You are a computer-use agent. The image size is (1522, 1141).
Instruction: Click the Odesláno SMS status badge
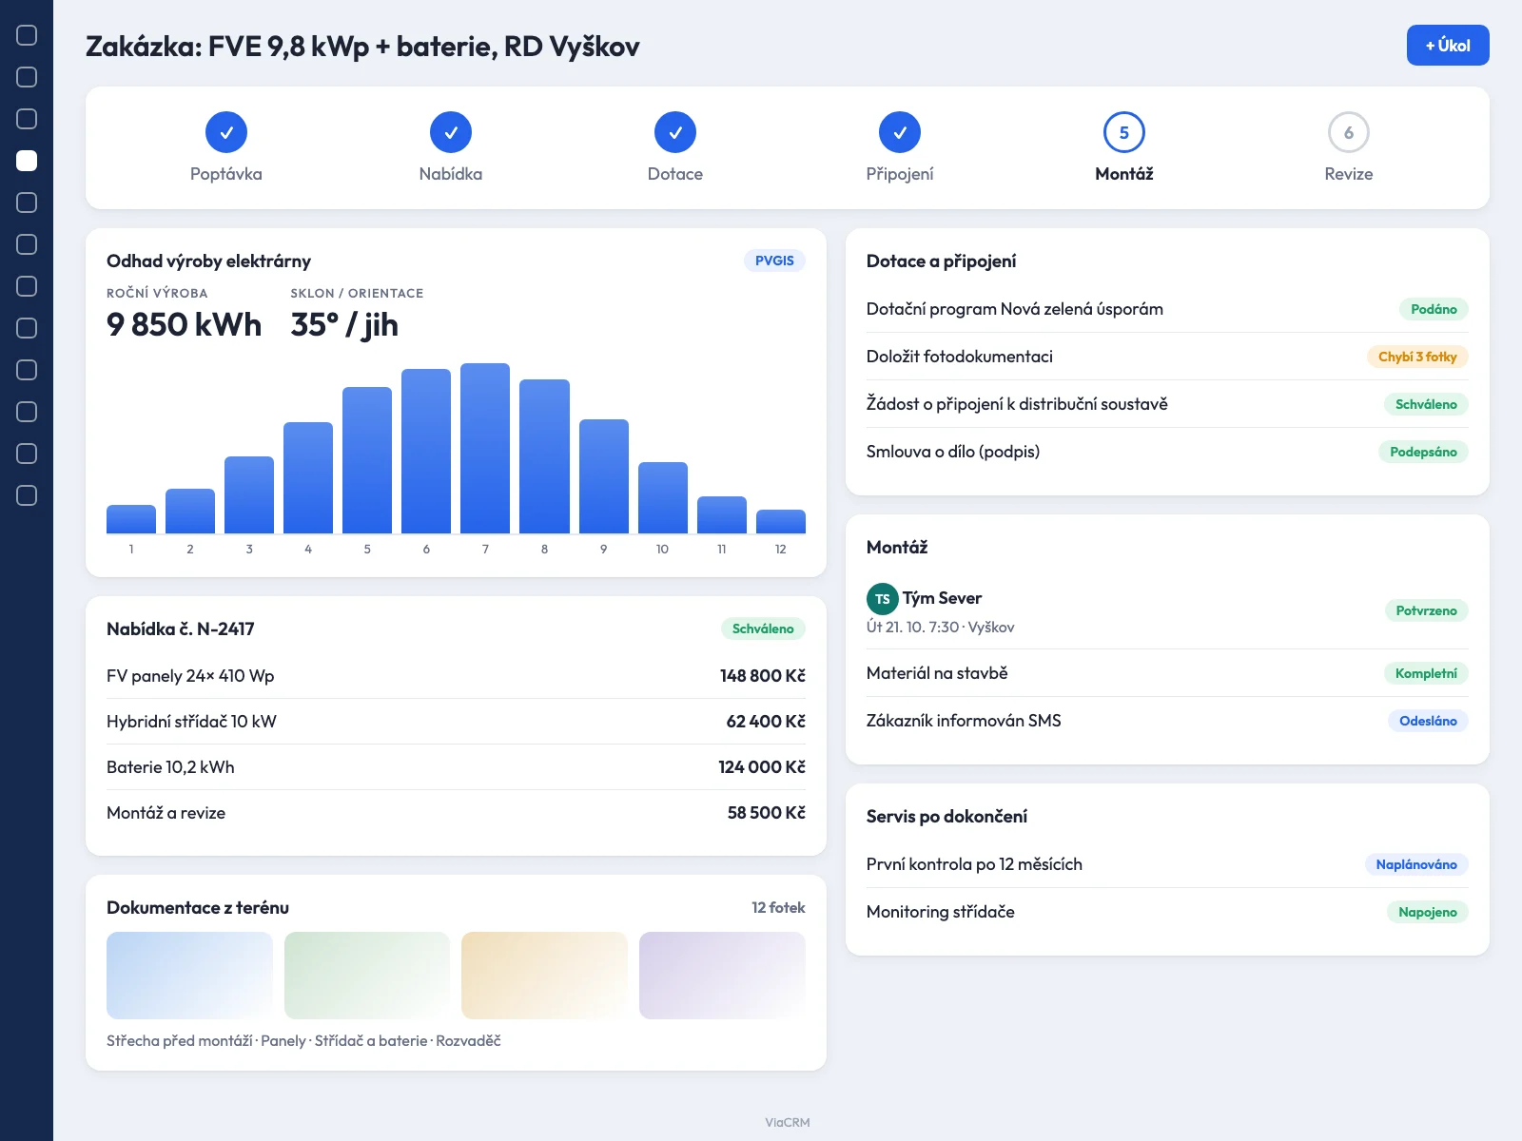coord(1428,721)
